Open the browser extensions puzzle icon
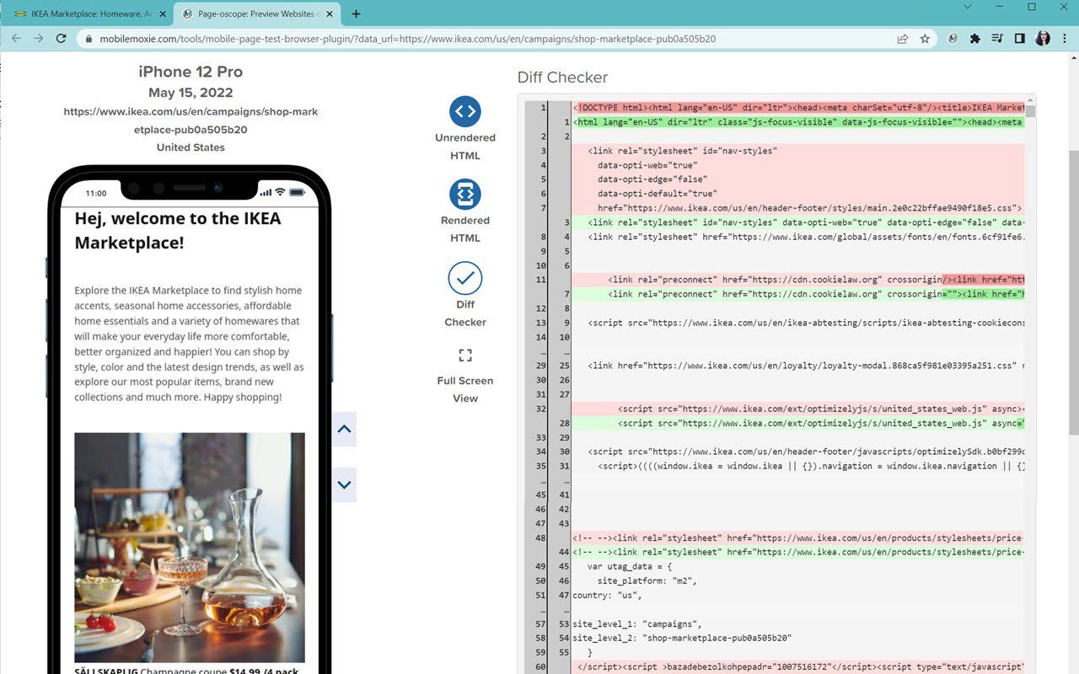Image resolution: width=1079 pixels, height=674 pixels. click(974, 38)
